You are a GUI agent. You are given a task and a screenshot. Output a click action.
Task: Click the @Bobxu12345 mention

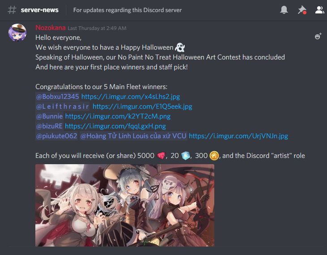[58, 97]
